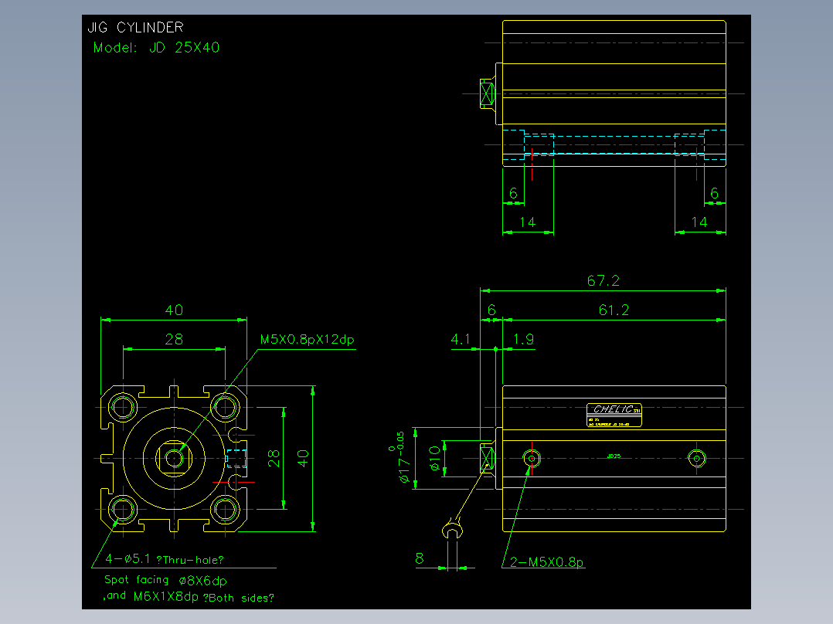Click the right 6 dimension under top view
This screenshot has height=624, width=833.
(715, 193)
